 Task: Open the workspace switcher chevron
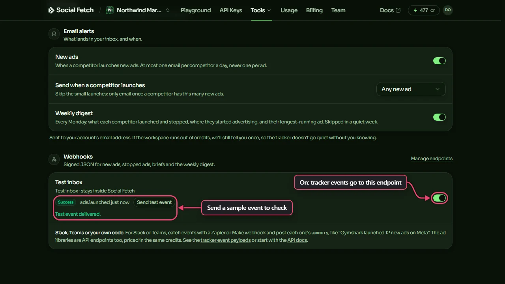click(168, 10)
